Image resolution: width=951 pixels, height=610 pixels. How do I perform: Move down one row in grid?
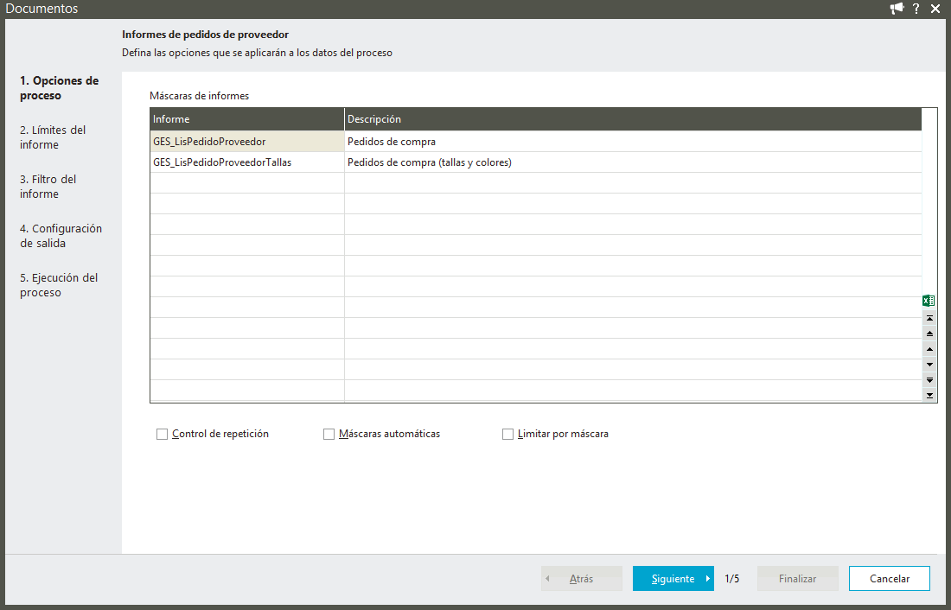(x=929, y=365)
